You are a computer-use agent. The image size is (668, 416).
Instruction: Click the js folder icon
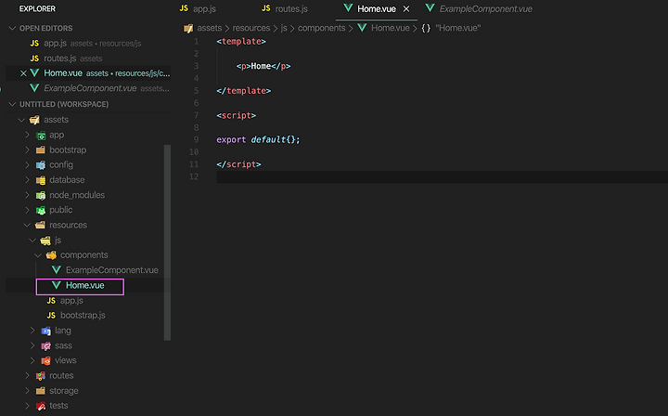[x=45, y=240]
